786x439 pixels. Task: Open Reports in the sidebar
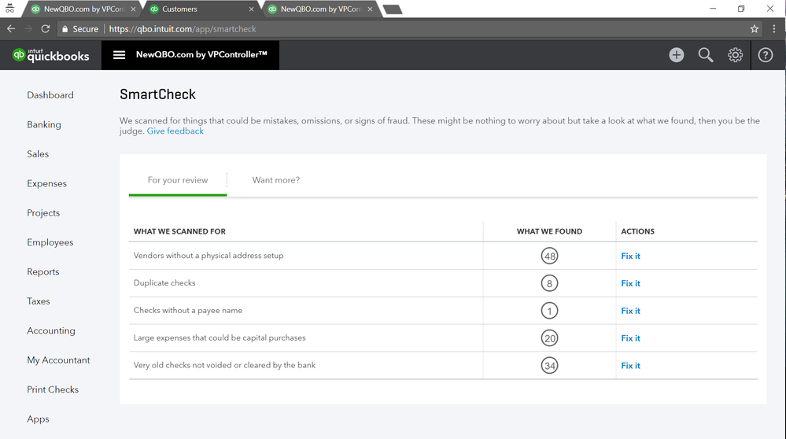tap(43, 272)
